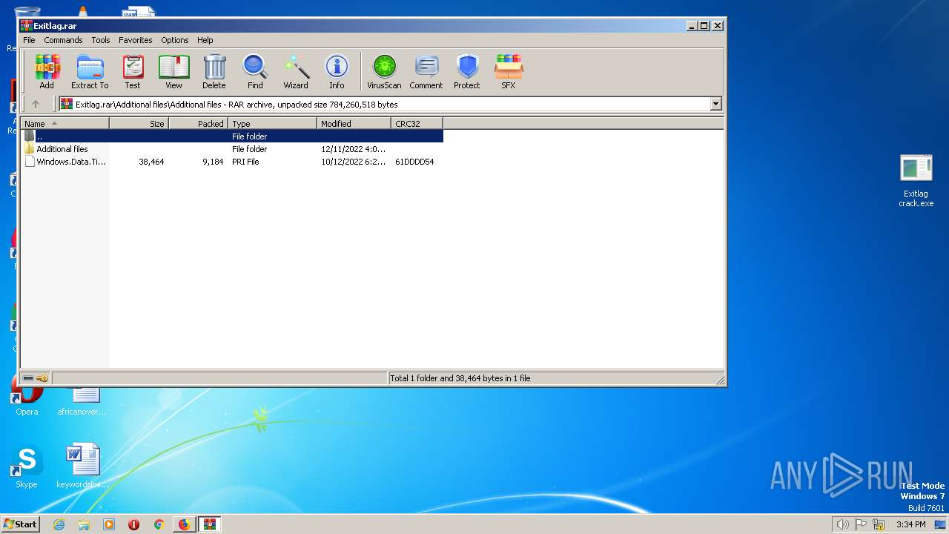Sort by CRC32 column header

417,124
